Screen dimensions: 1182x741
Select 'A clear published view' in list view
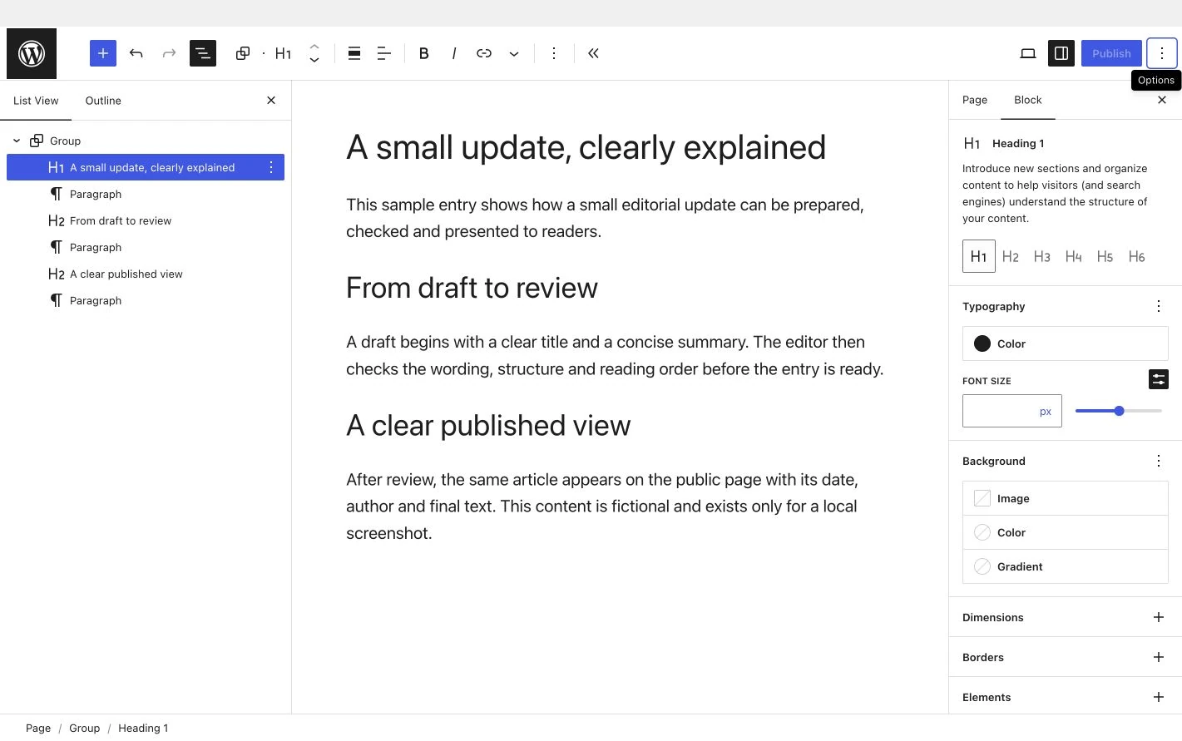pyautogui.click(x=126, y=274)
